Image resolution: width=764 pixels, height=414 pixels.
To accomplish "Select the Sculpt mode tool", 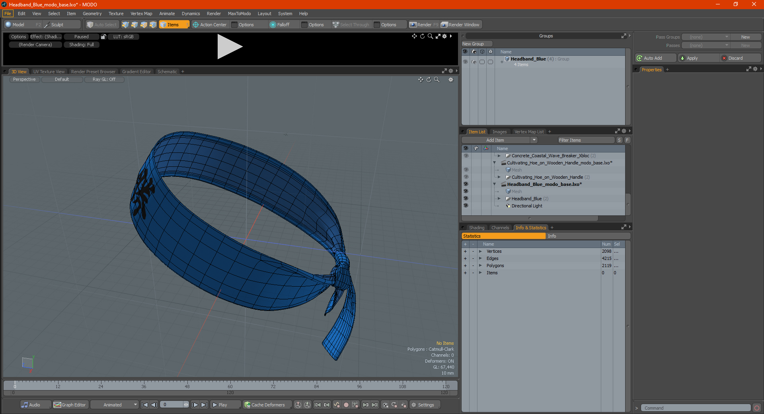I will pyautogui.click(x=62, y=25).
